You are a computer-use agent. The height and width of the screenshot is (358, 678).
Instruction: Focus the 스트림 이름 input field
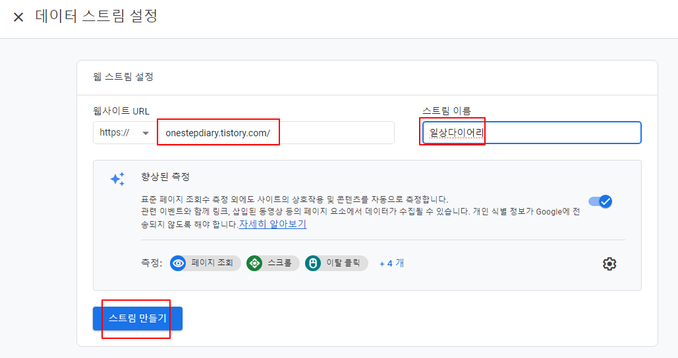pyautogui.click(x=532, y=132)
